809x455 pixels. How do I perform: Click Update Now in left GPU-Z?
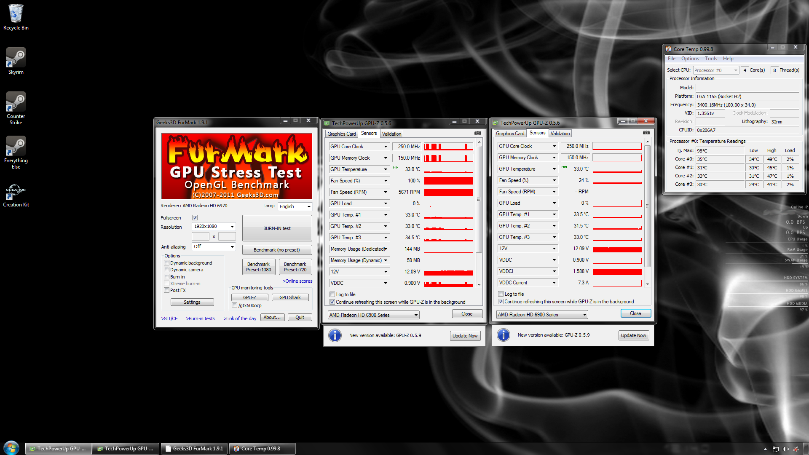coord(465,336)
